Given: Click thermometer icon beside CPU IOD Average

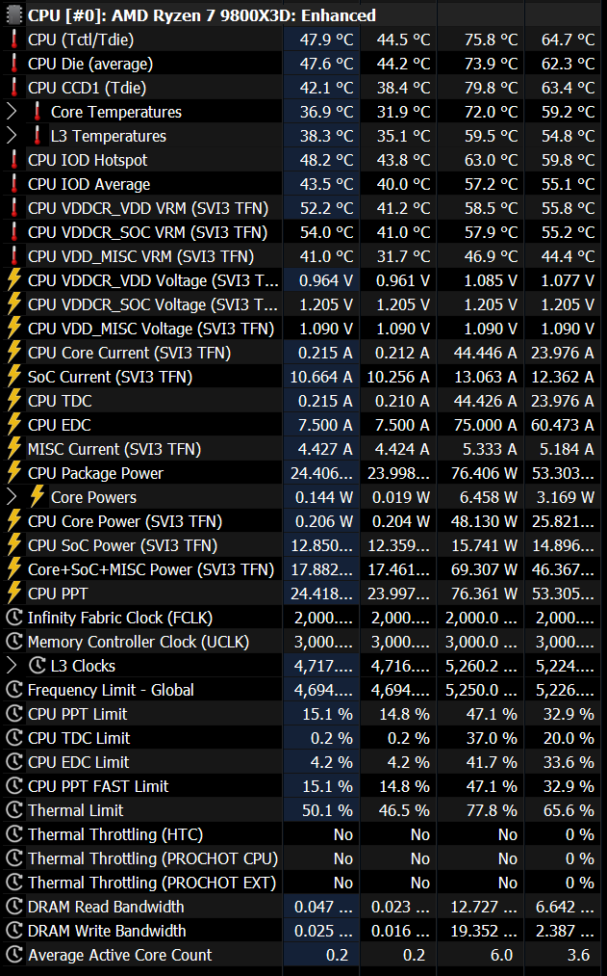Looking at the screenshot, I should [x=13, y=184].
